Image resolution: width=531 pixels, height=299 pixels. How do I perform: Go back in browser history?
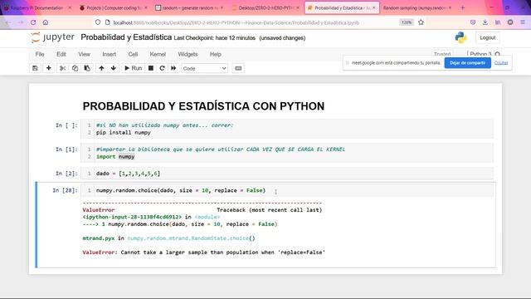(x=7, y=22)
